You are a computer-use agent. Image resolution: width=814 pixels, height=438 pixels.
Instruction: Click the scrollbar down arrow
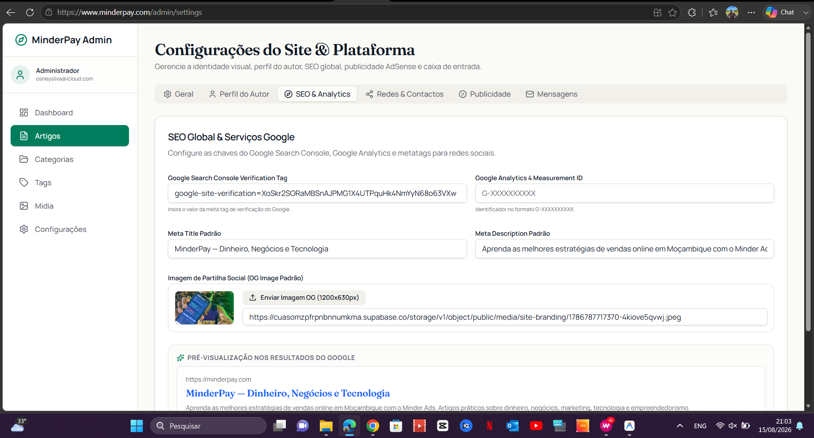808,406
